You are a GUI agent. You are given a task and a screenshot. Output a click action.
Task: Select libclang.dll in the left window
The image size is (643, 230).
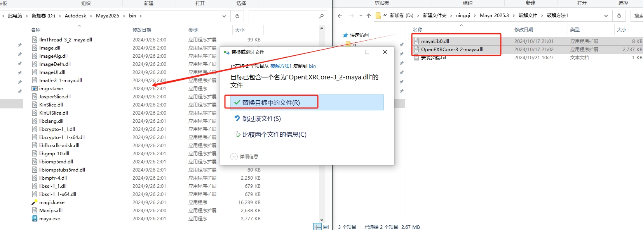tap(51, 121)
